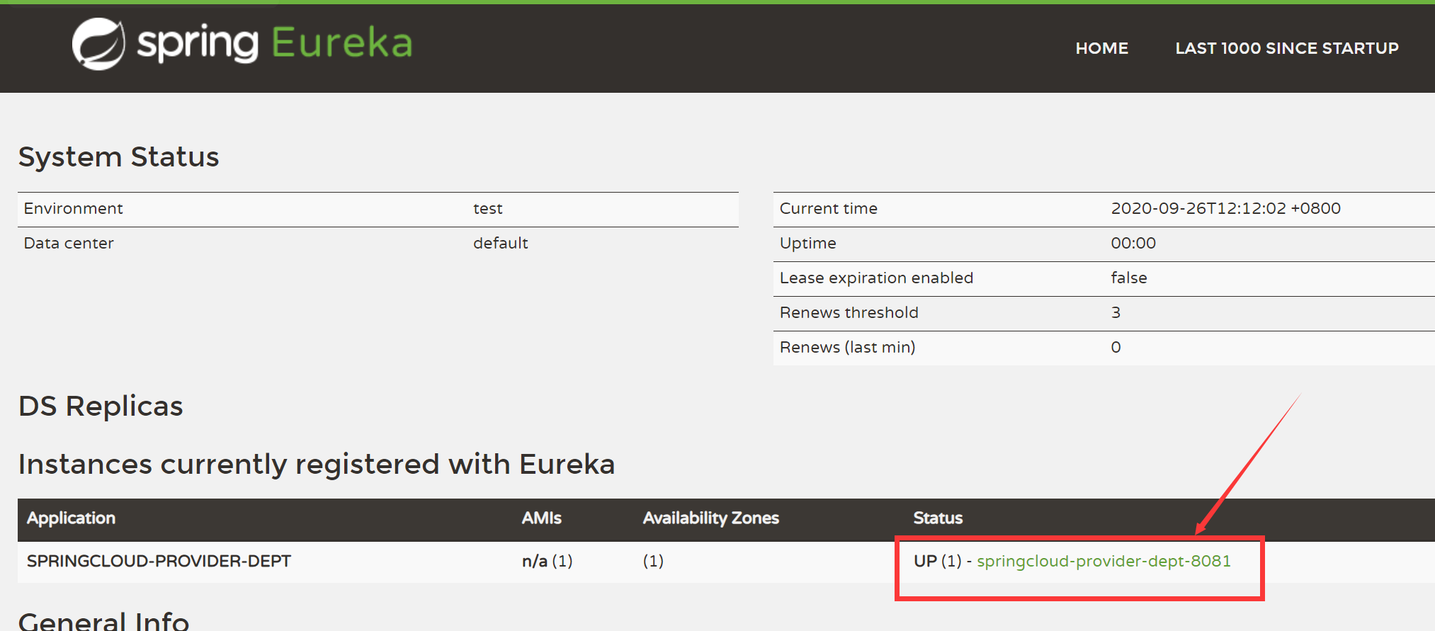
Task: Select the environment value test
Action: (488, 209)
